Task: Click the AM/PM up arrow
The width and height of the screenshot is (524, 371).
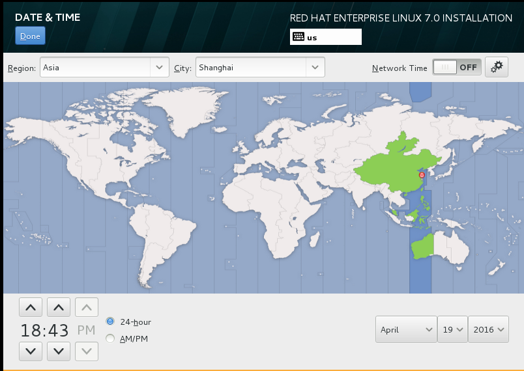Action: 87,307
